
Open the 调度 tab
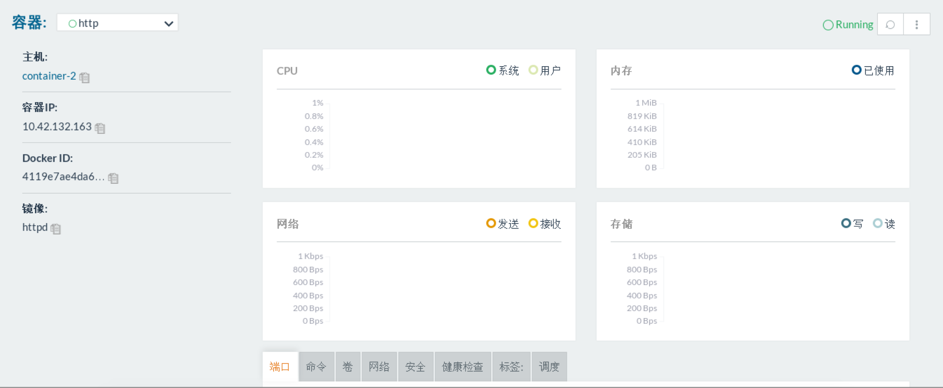click(549, 367)
